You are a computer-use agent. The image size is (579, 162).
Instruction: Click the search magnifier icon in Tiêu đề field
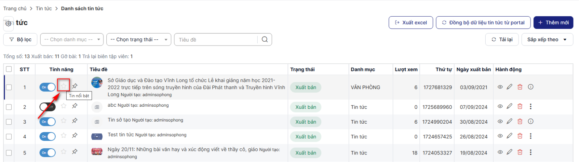coord(265,39)
